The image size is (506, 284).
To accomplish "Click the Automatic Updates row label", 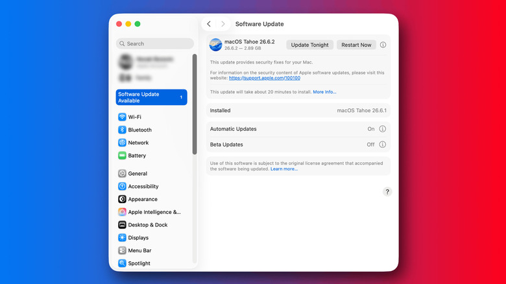I will [234, 129].
